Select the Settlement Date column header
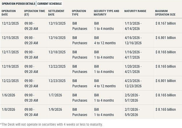 coord(56,13)
